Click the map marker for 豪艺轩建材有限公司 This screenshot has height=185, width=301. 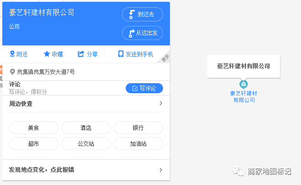pyautogui.click(x=244, y=84)
